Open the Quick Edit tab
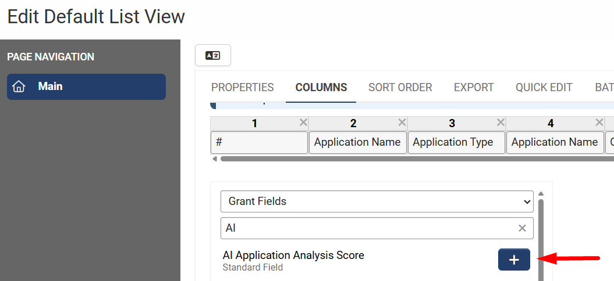The height and width of the screenshot is (281, 614). coord(544,87)
